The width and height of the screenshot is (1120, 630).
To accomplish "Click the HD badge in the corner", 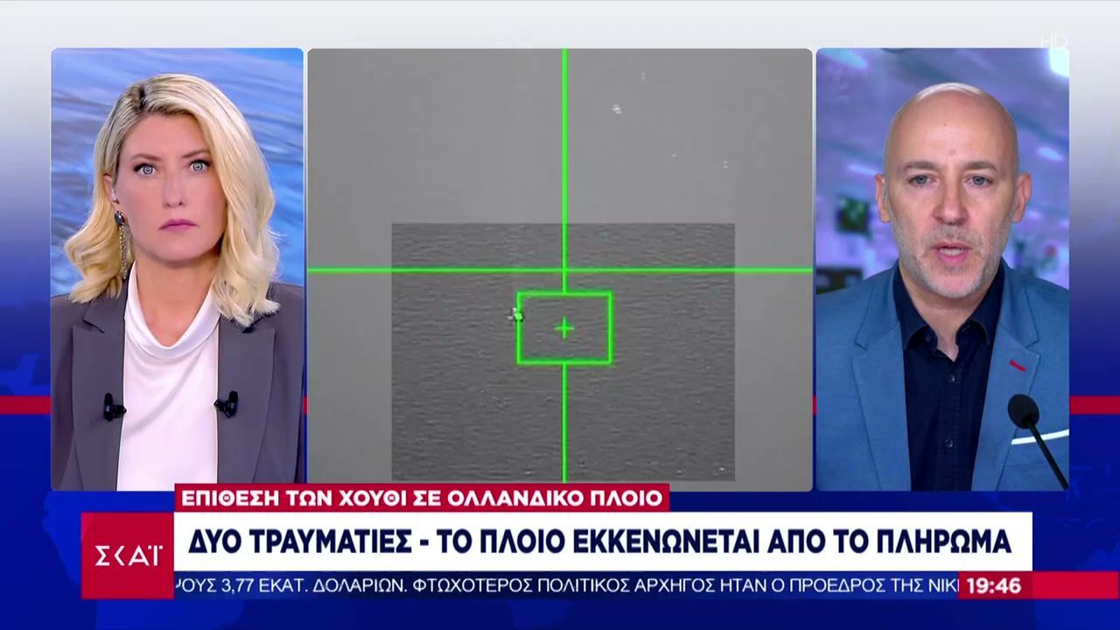I will pos(1053,40).
